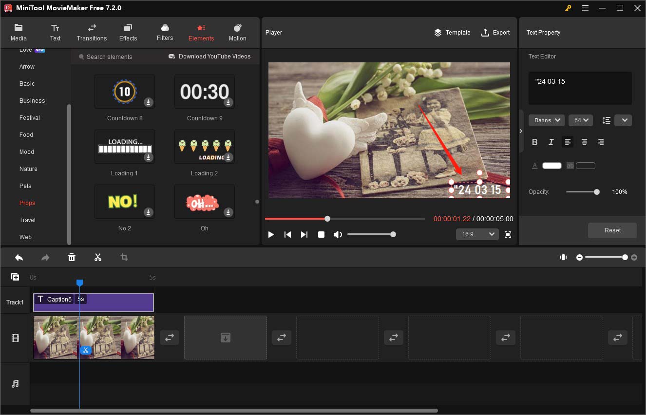
Task: Play the video preview
Action: point(271,234)
